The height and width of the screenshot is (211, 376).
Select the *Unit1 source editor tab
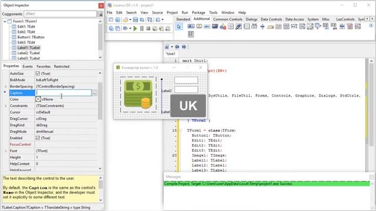pos(170,54)
